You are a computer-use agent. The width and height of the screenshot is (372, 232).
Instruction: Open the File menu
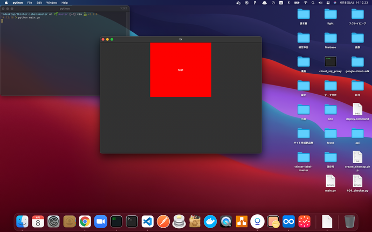29,3
